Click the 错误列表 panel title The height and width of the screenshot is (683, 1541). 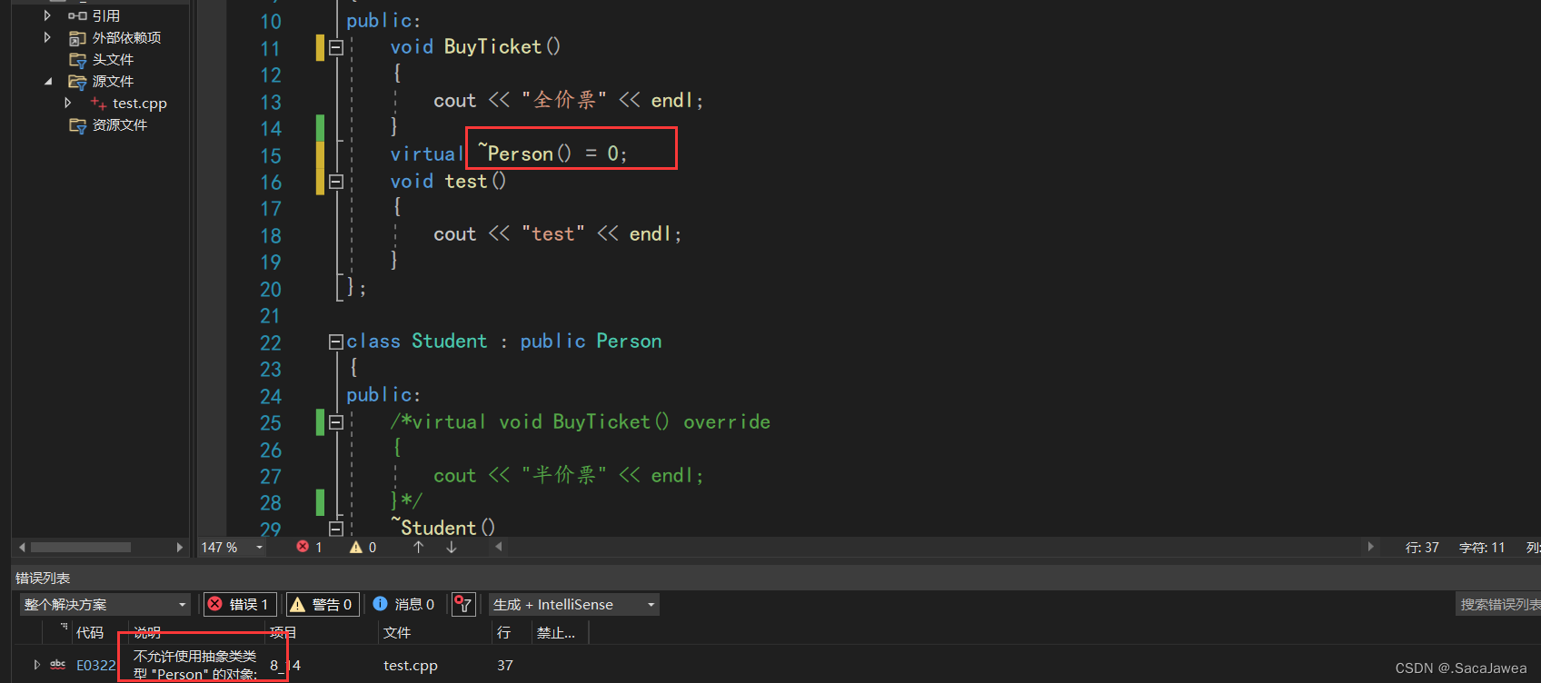coord(43,578)
